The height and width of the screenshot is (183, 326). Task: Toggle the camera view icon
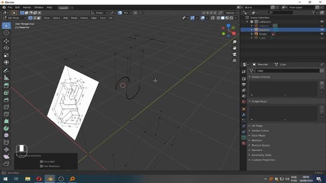[234, 54]
